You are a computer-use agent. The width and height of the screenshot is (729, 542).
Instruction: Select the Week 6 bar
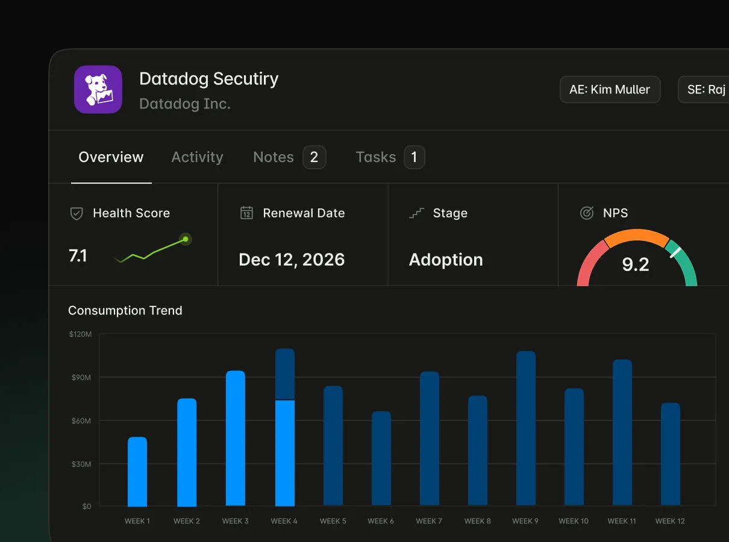tap(381, 458)
